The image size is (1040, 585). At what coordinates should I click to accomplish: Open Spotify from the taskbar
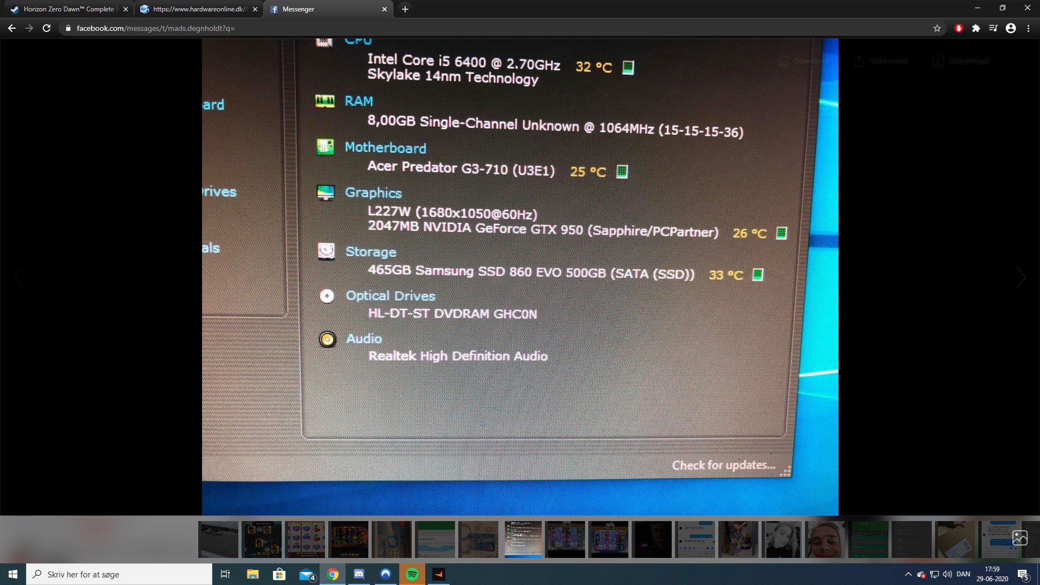412,574
